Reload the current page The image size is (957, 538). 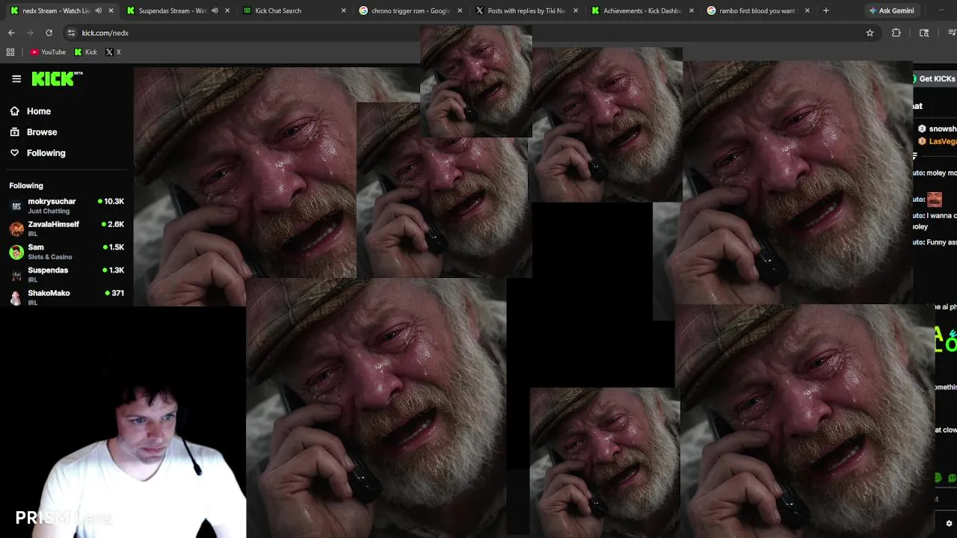tap(49, 33)
